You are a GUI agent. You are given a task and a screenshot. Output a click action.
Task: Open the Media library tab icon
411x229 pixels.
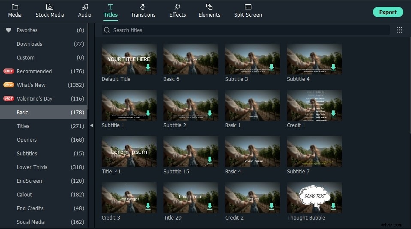(x=15, y=7)
